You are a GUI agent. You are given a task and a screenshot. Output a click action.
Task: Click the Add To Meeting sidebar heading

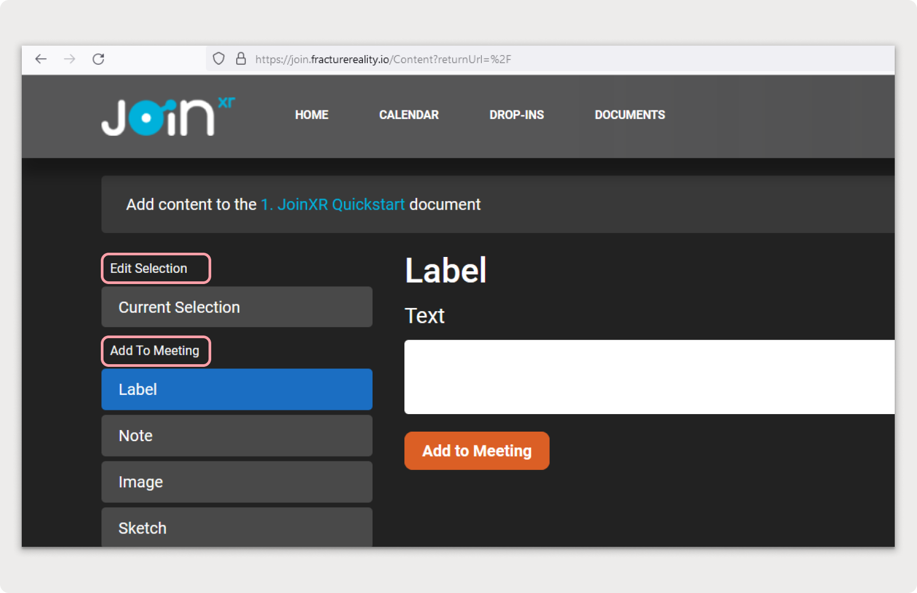pyautogui.click(x=155, y=350)
